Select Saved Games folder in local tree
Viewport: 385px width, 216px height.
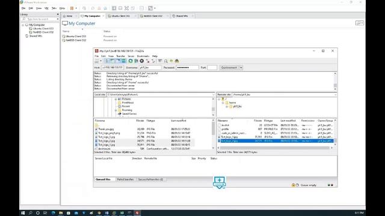(129, 114)
